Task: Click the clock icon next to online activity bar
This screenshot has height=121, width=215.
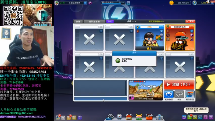Action: click(128, 3)
